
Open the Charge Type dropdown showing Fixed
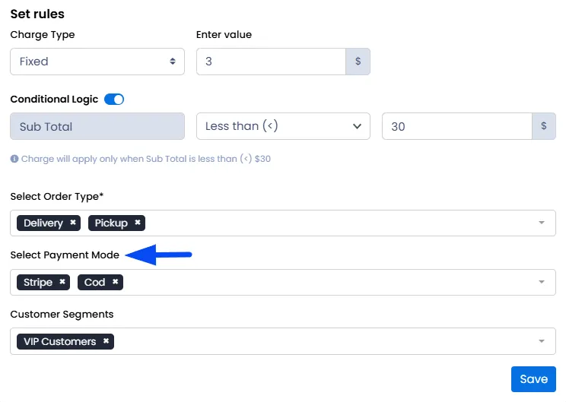[97, 62]
